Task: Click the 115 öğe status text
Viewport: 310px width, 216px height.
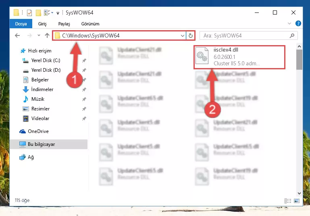Action: tap(22, 200)
